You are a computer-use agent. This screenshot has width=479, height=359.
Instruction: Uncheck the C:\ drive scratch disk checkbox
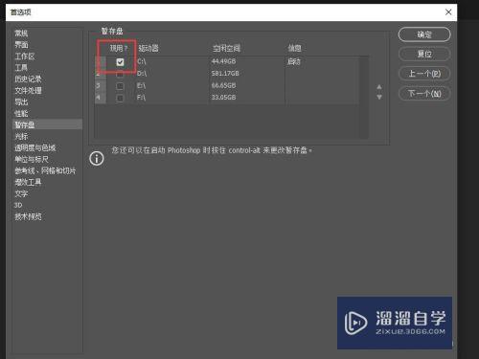point(120,62)
